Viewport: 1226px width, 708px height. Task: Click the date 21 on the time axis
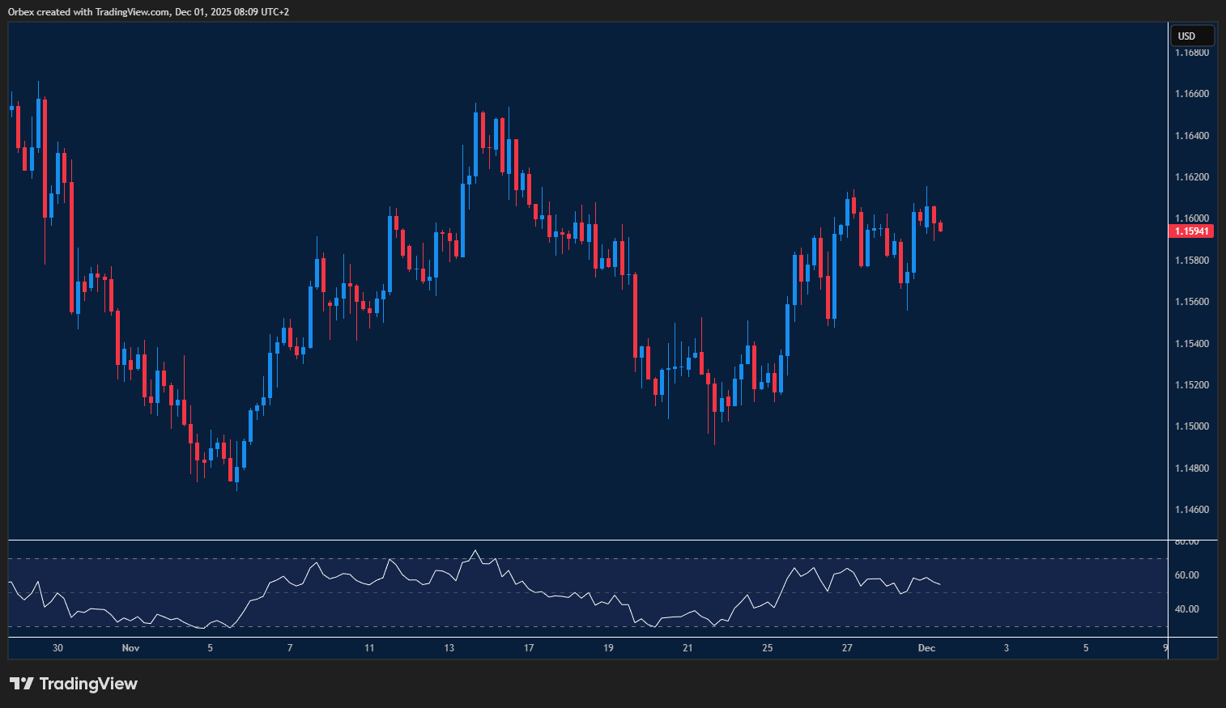[687, 647]
